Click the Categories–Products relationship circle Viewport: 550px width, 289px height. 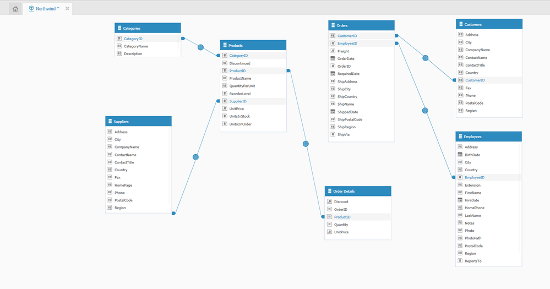[x=200, y=47]
